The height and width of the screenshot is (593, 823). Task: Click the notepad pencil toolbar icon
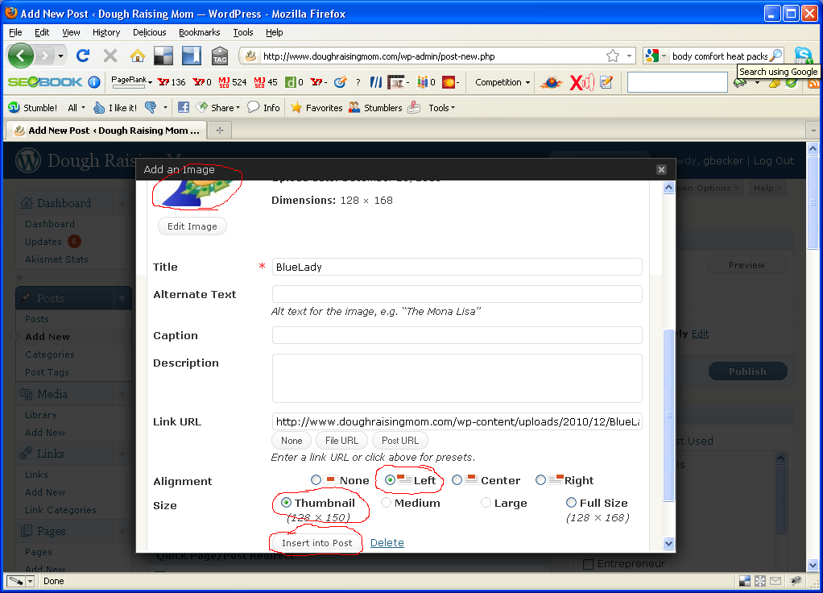pos(606,82)
